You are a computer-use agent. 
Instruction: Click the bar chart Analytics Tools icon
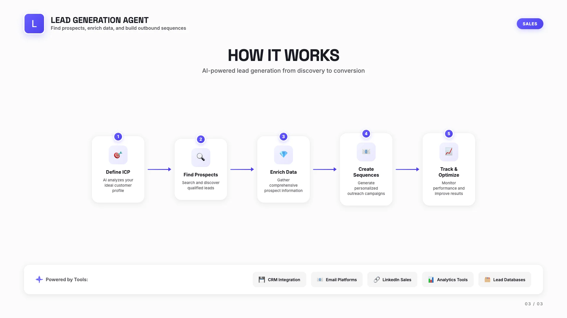431,280
